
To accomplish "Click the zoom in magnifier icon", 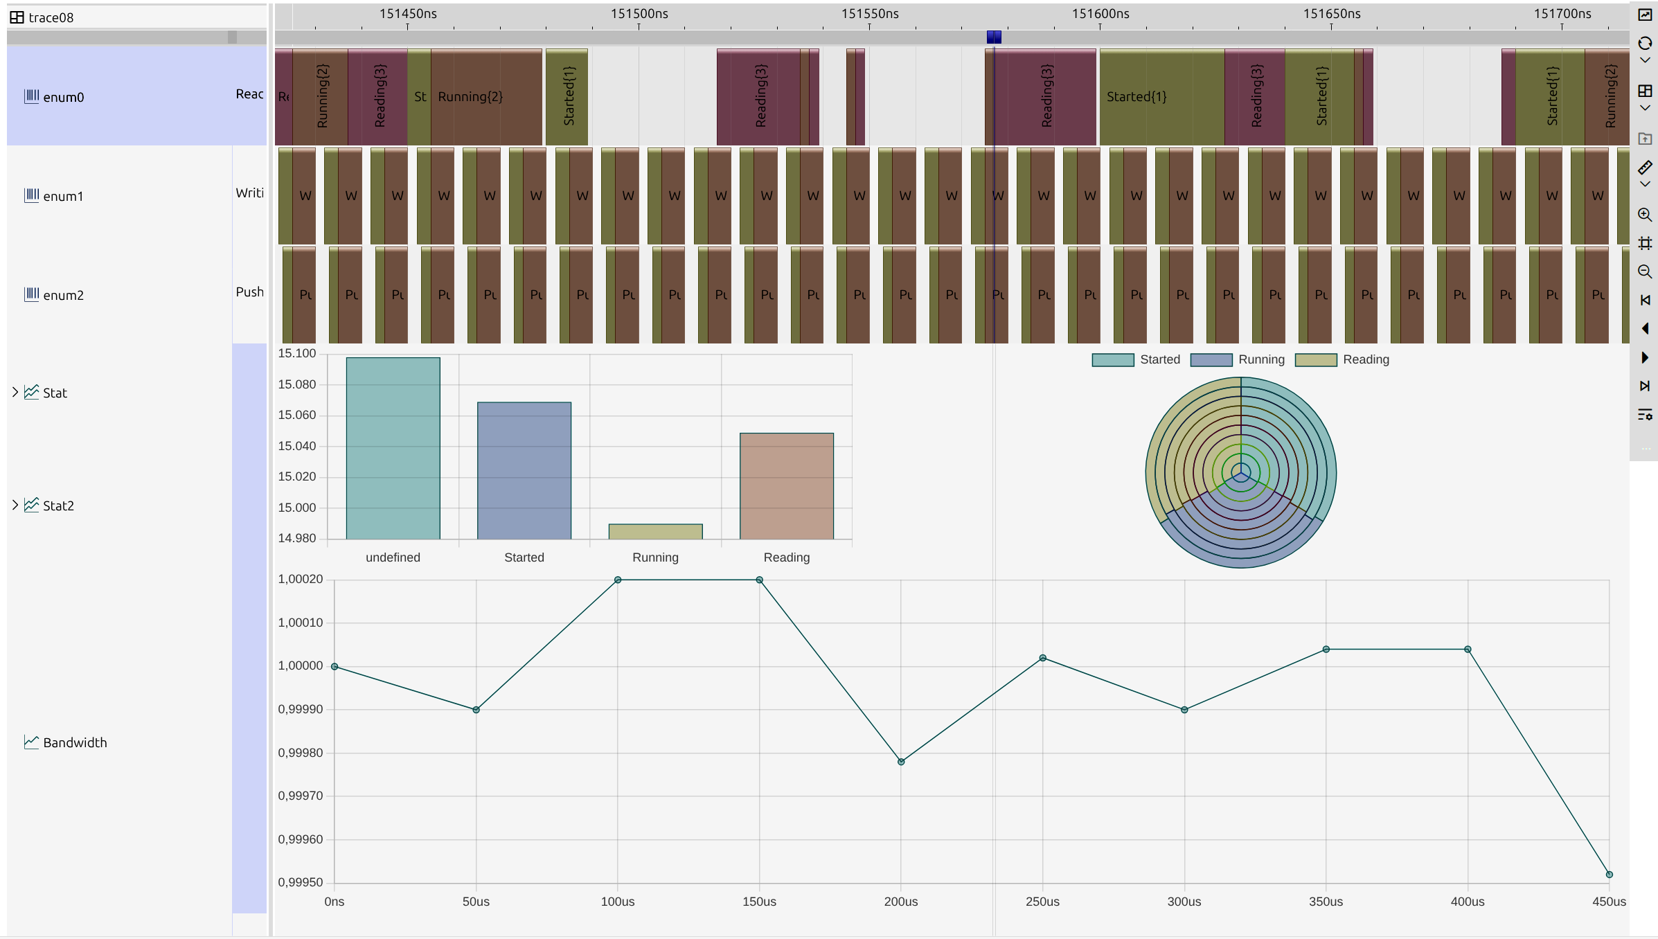I will (1645, 215).
